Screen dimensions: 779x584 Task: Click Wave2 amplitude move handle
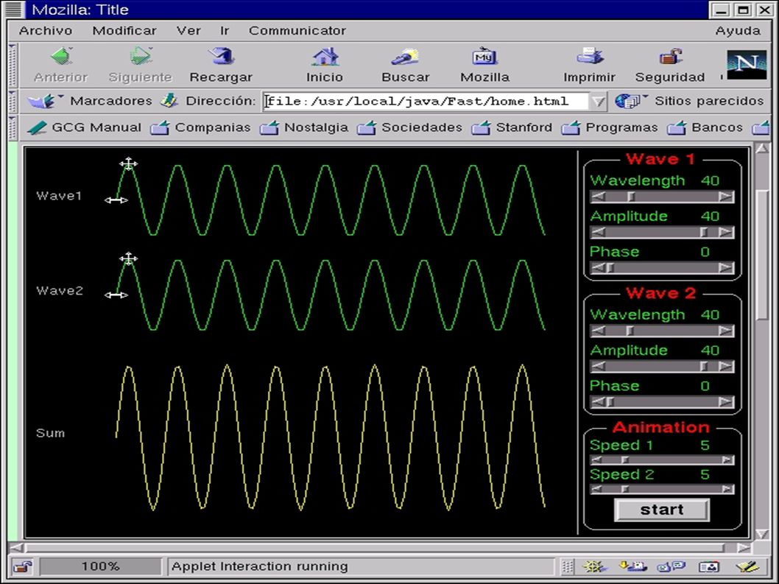(x=129, y=258)
